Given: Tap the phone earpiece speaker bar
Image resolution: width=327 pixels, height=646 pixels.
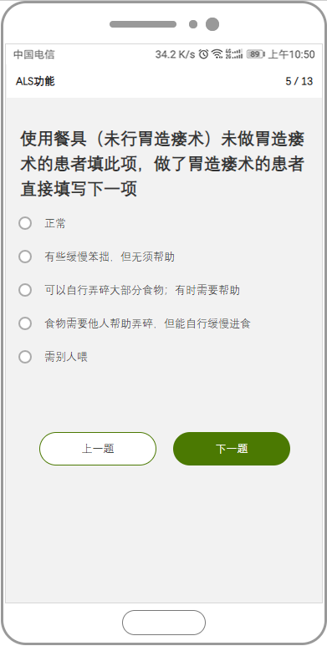Looking at the screenshot, I should pyautogui.click(x=143, y=24).
